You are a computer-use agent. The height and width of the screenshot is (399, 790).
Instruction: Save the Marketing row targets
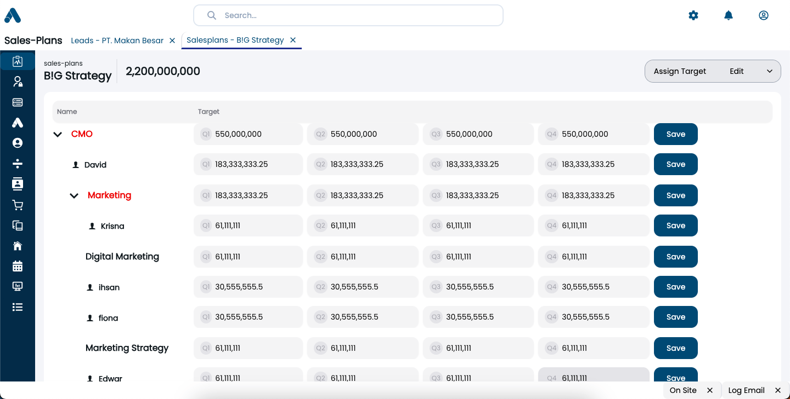pyautogui.click(x=676, y=195)
